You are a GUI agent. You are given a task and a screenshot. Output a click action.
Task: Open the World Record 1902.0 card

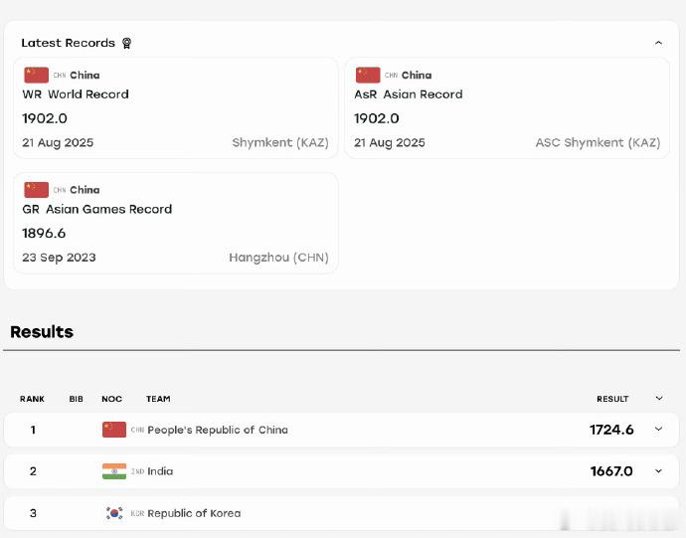click(x=176, y=108)
